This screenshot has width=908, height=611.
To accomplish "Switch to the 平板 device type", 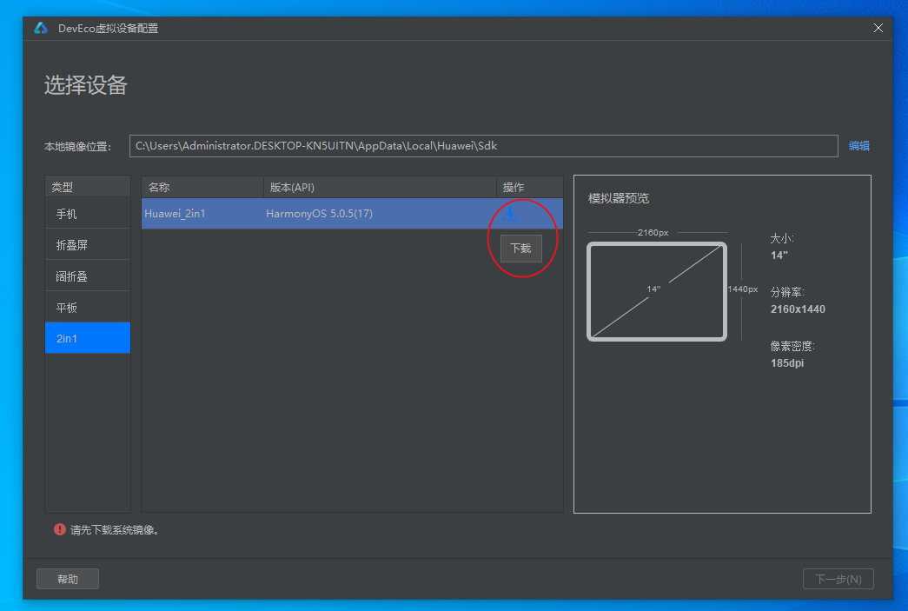I will [x=87, y=308].
